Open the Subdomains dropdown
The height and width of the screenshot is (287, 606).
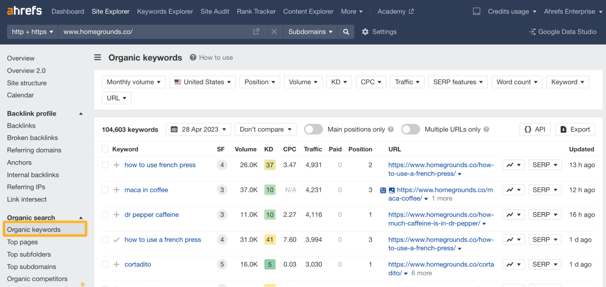tap(310, 32)
